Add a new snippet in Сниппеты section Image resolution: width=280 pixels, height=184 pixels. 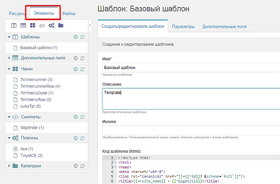76,117
